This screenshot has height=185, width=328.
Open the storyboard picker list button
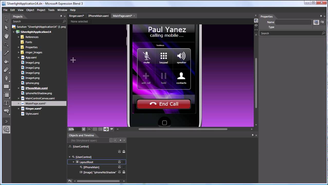tap(111, 140)
